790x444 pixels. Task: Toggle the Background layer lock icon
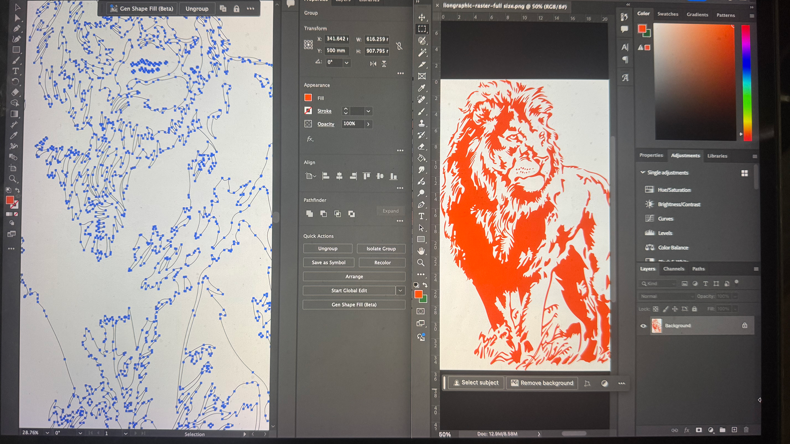coord(745,326)
